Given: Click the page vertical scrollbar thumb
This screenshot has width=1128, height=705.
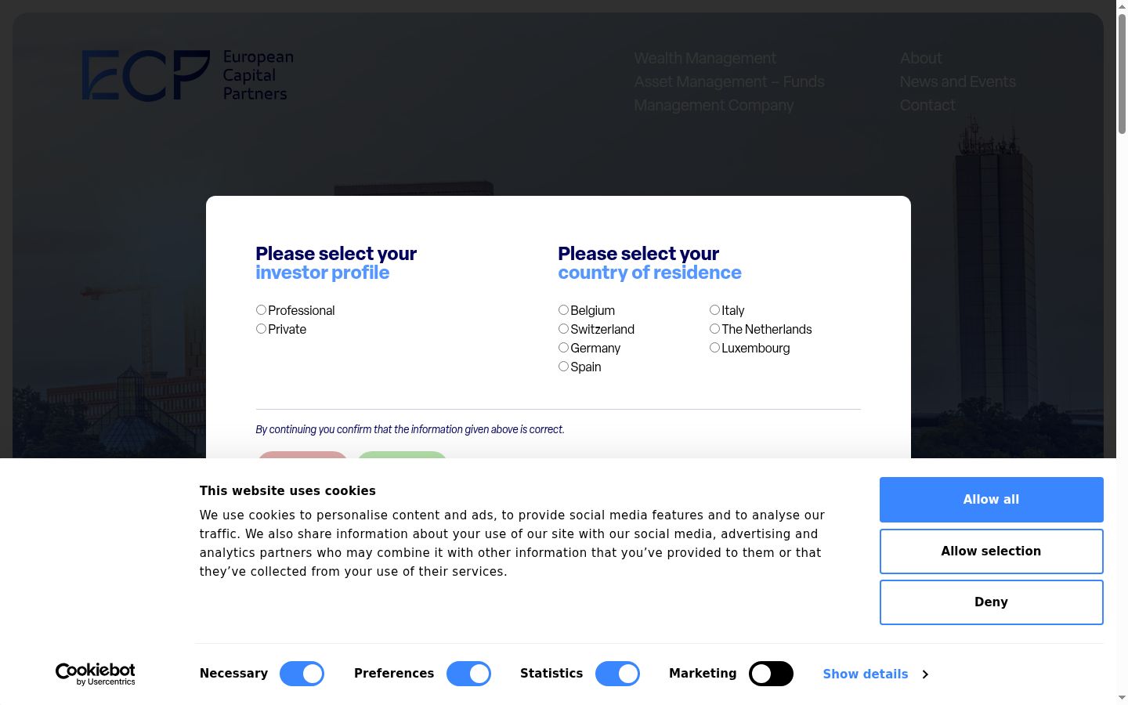Looking at the screenshot, I should 1122,74.
